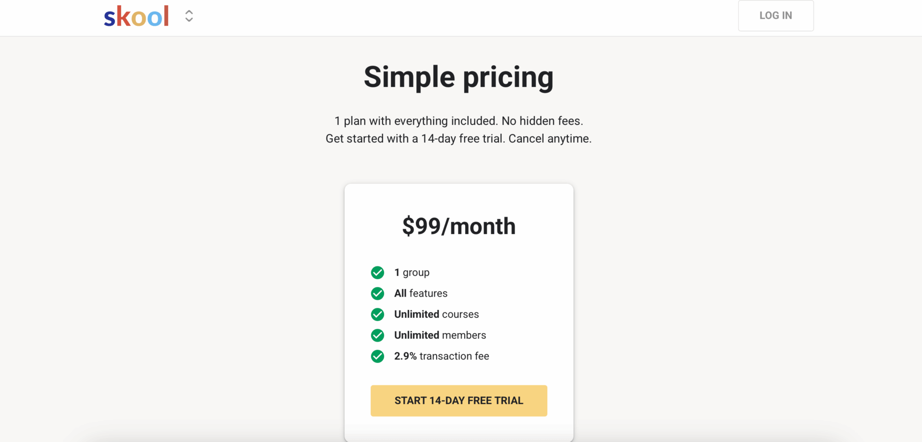Image resolution: width=922 pixels, height=442 pixels.
Task: Click the checkmark next to Unlimited members
Action: click(377, 335)
